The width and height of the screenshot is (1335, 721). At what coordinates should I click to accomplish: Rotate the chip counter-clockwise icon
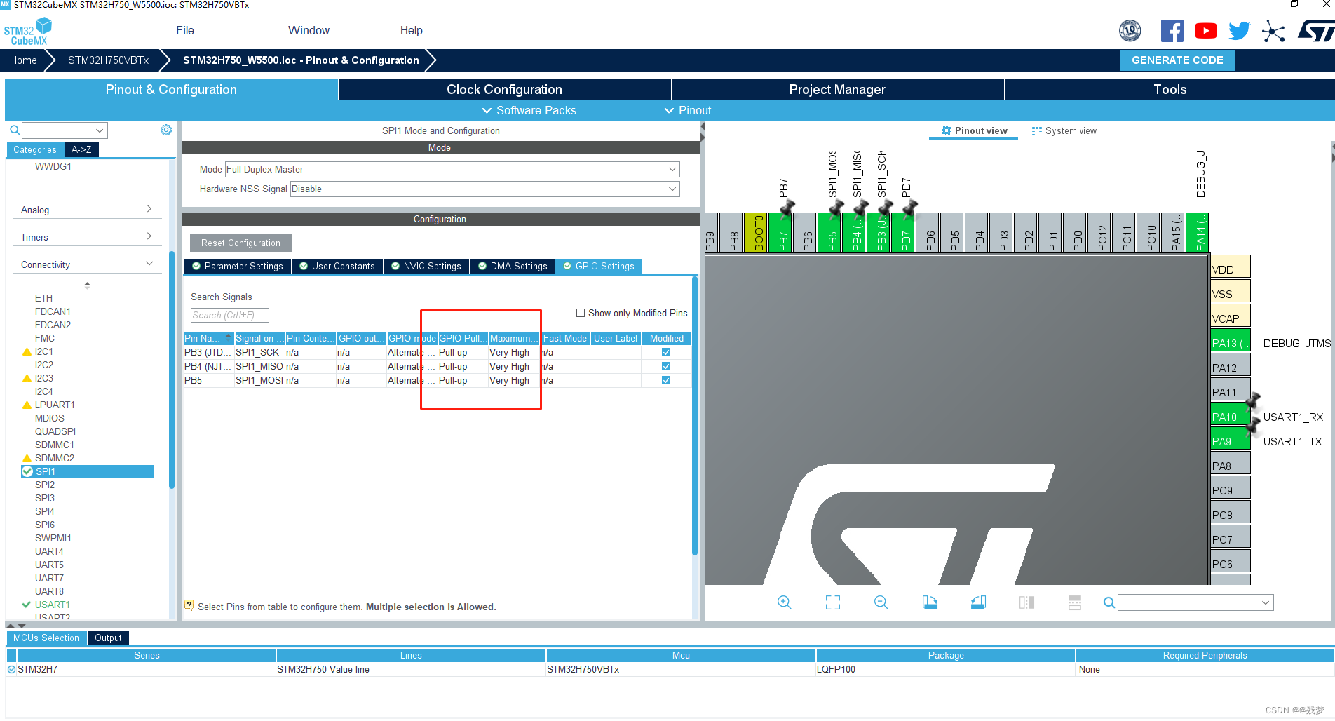(x=978, y=602)
